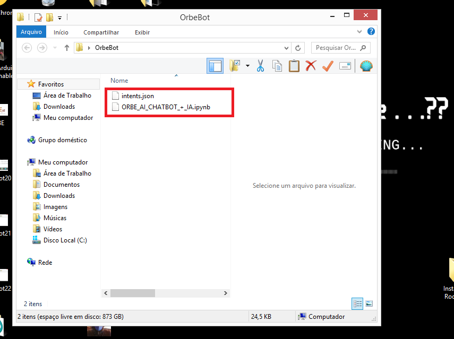The height and width of the screenshot is (339, 454).
Task: Open Disco Local (C:)
Action: (x=65, y=240)
